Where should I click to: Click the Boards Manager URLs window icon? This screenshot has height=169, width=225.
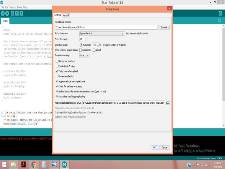coord(168,103)
